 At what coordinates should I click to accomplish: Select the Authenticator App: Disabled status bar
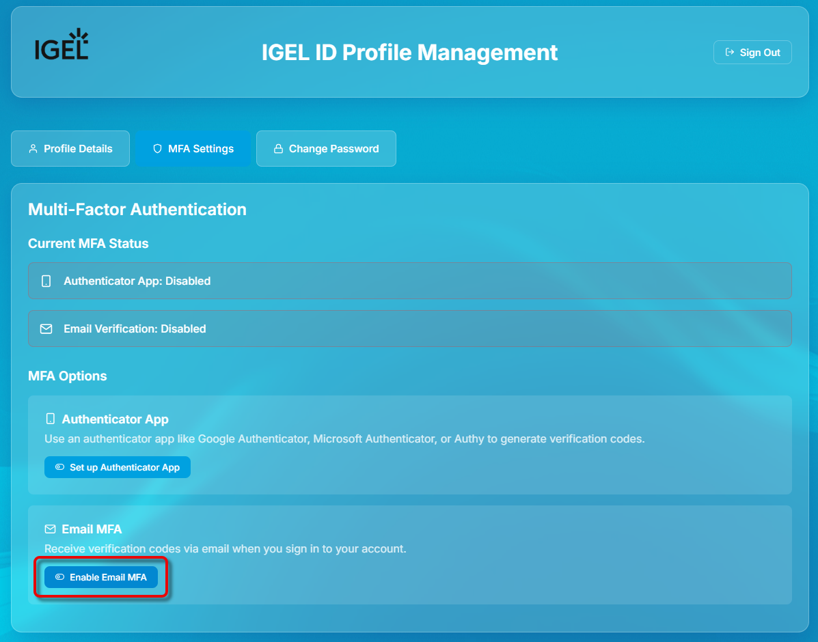pyautogui.click(x=409, y=280)
